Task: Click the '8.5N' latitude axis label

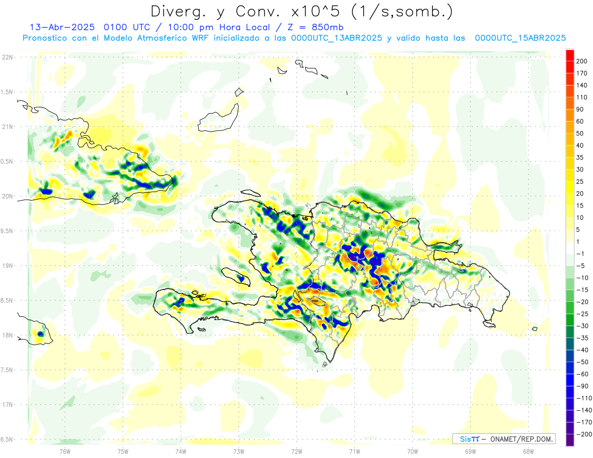Action: point(7,300)
